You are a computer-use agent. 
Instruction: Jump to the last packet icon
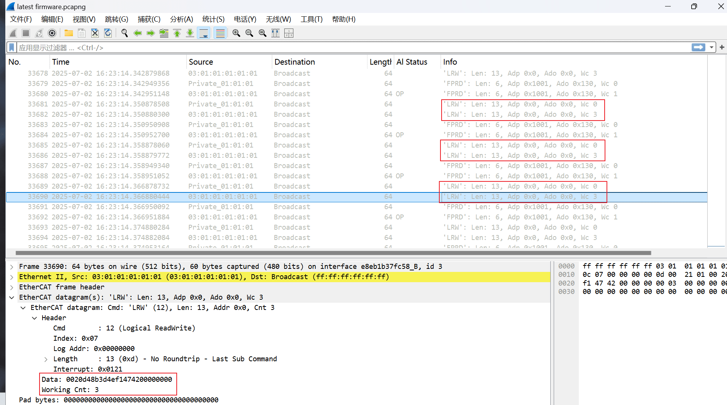click(190, 33)
